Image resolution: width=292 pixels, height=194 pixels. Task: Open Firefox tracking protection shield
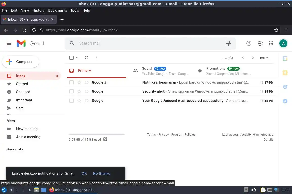(x=34, y=30)
